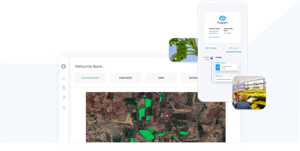Click the user avatar icon in the sidebar
This screenshot has width=300, height=151.
(64, 66)
